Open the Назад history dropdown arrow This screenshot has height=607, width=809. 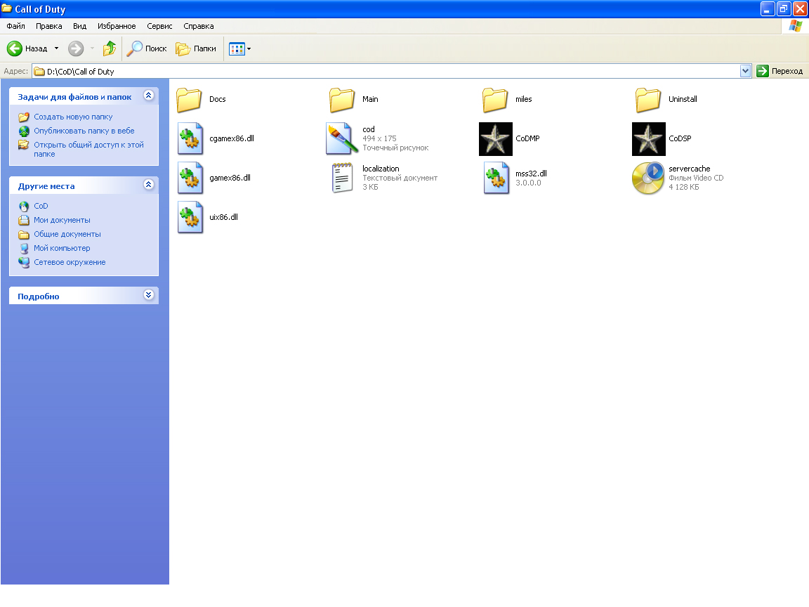click(x=56, y=48)
